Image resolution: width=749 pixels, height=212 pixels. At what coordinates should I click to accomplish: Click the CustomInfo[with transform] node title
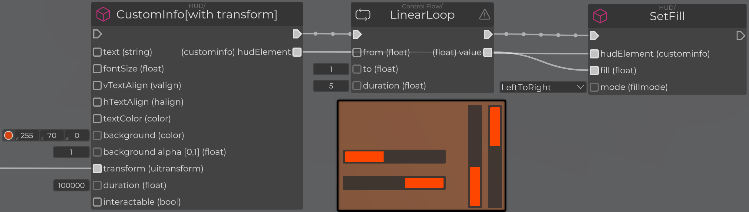point(197,15)
